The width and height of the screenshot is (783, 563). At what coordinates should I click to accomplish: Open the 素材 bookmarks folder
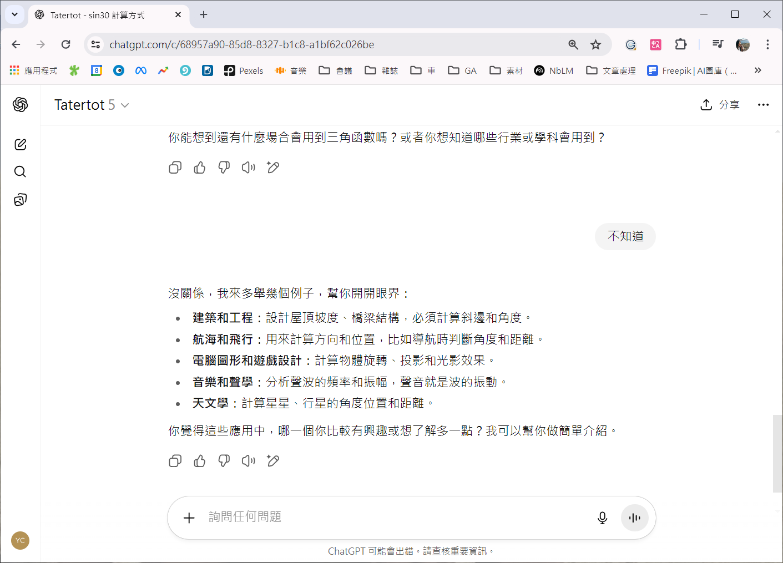point(506,70)
